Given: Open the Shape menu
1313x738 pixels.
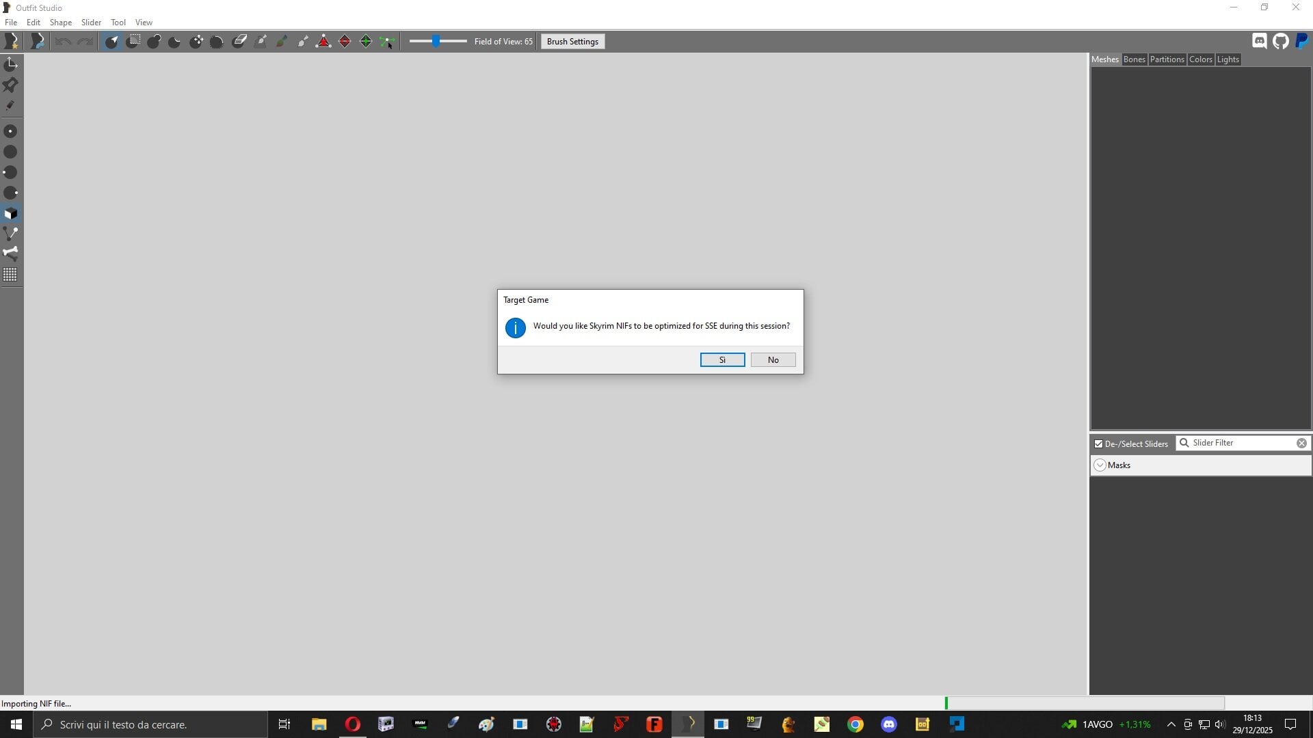Looking at the screenshot, I should [x=61, y=23].
